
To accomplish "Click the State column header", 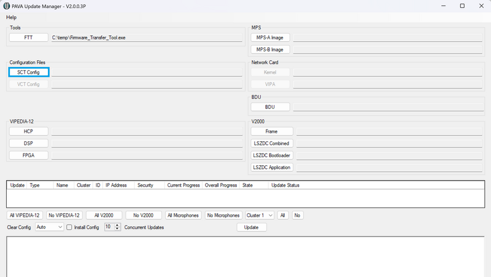I will point(254,185).
